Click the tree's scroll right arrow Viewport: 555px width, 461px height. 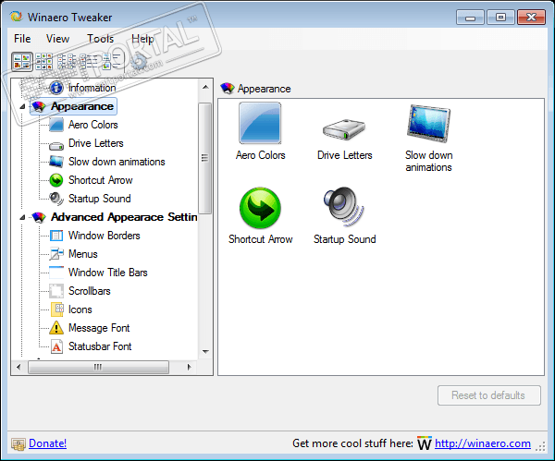coord(189,367)
